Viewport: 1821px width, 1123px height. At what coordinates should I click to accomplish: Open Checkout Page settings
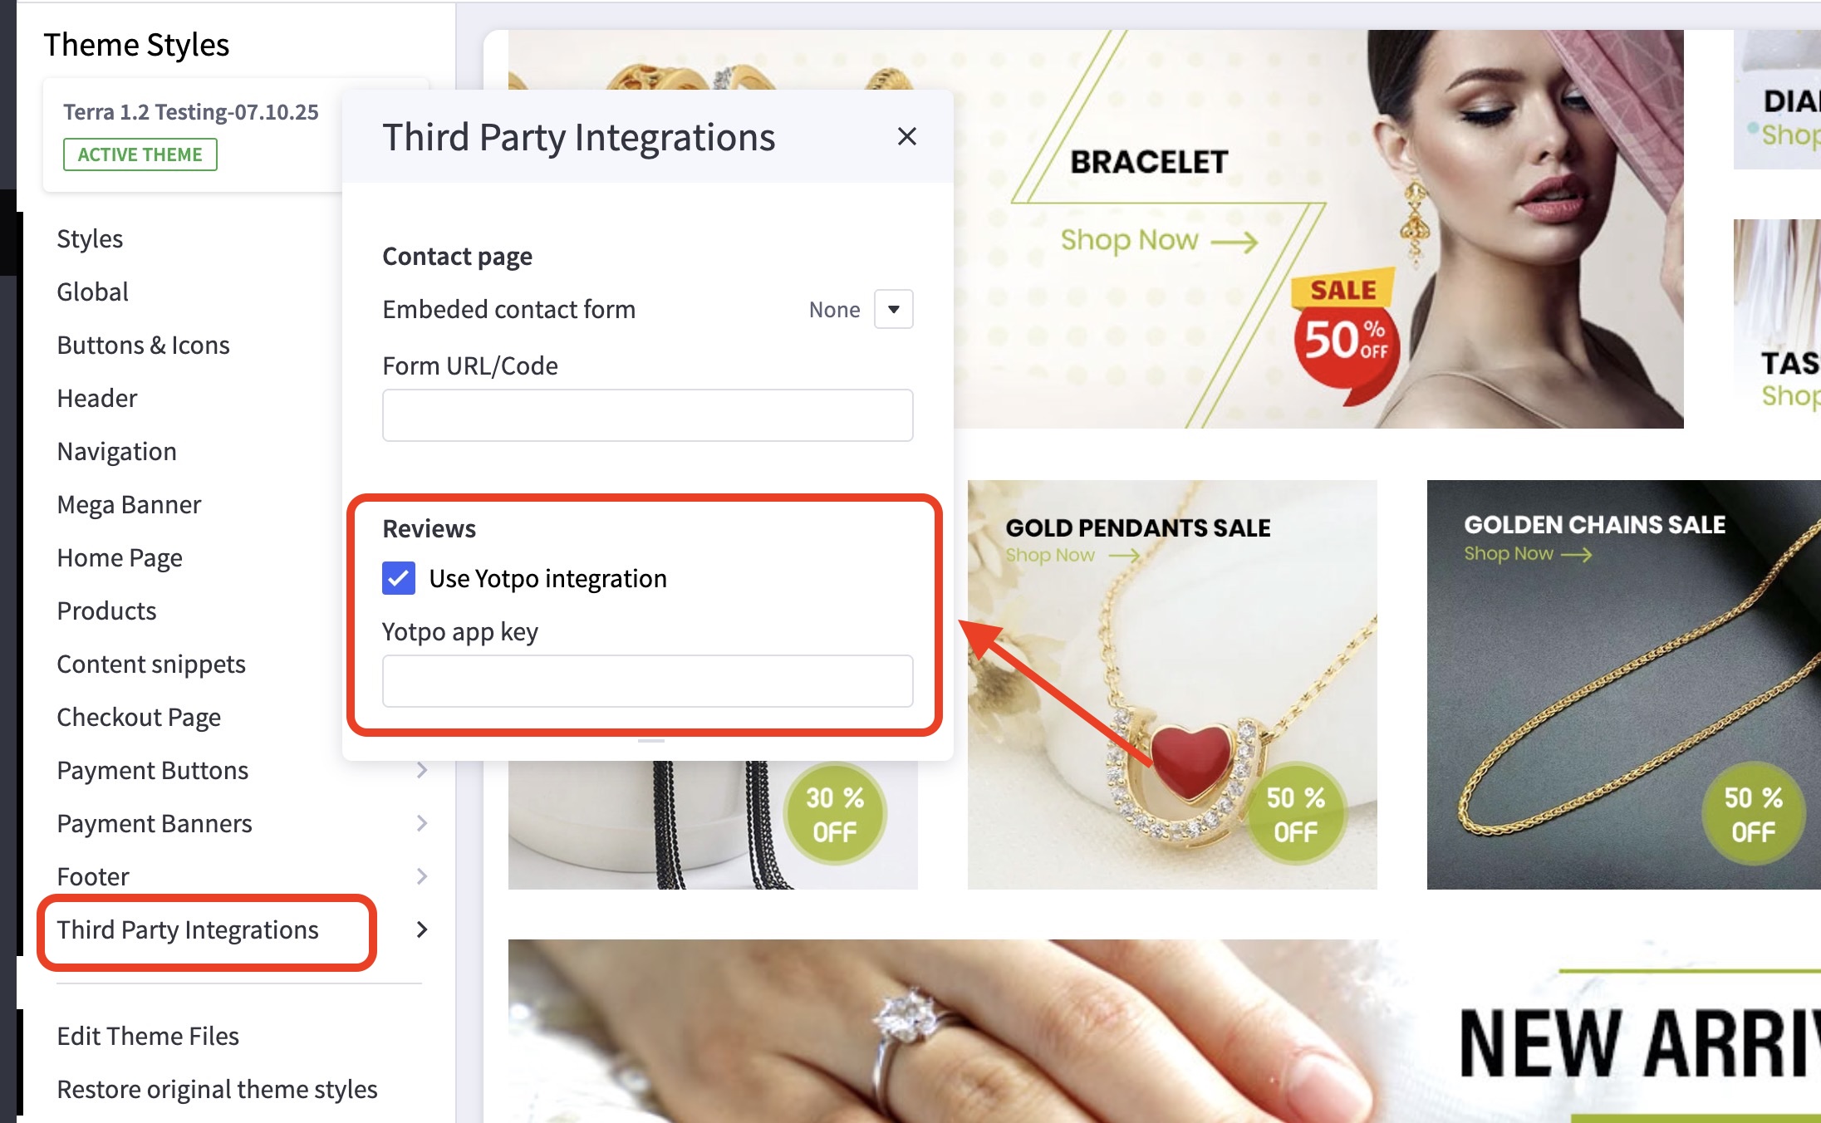coord(139,717)
